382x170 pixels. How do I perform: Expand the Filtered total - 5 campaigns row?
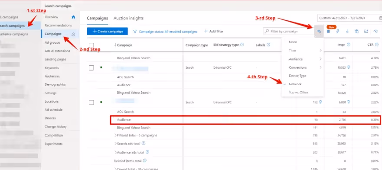[x=115, y=135]
